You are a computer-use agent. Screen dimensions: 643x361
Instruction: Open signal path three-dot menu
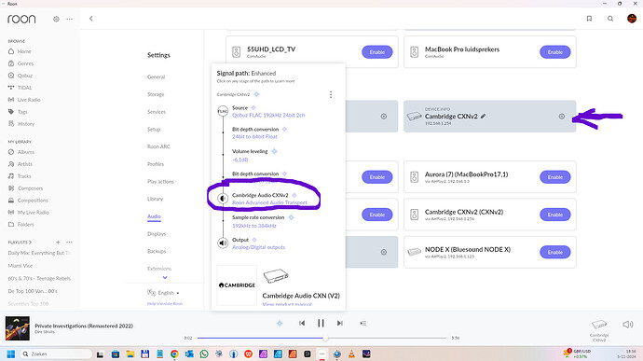(331, 95)
